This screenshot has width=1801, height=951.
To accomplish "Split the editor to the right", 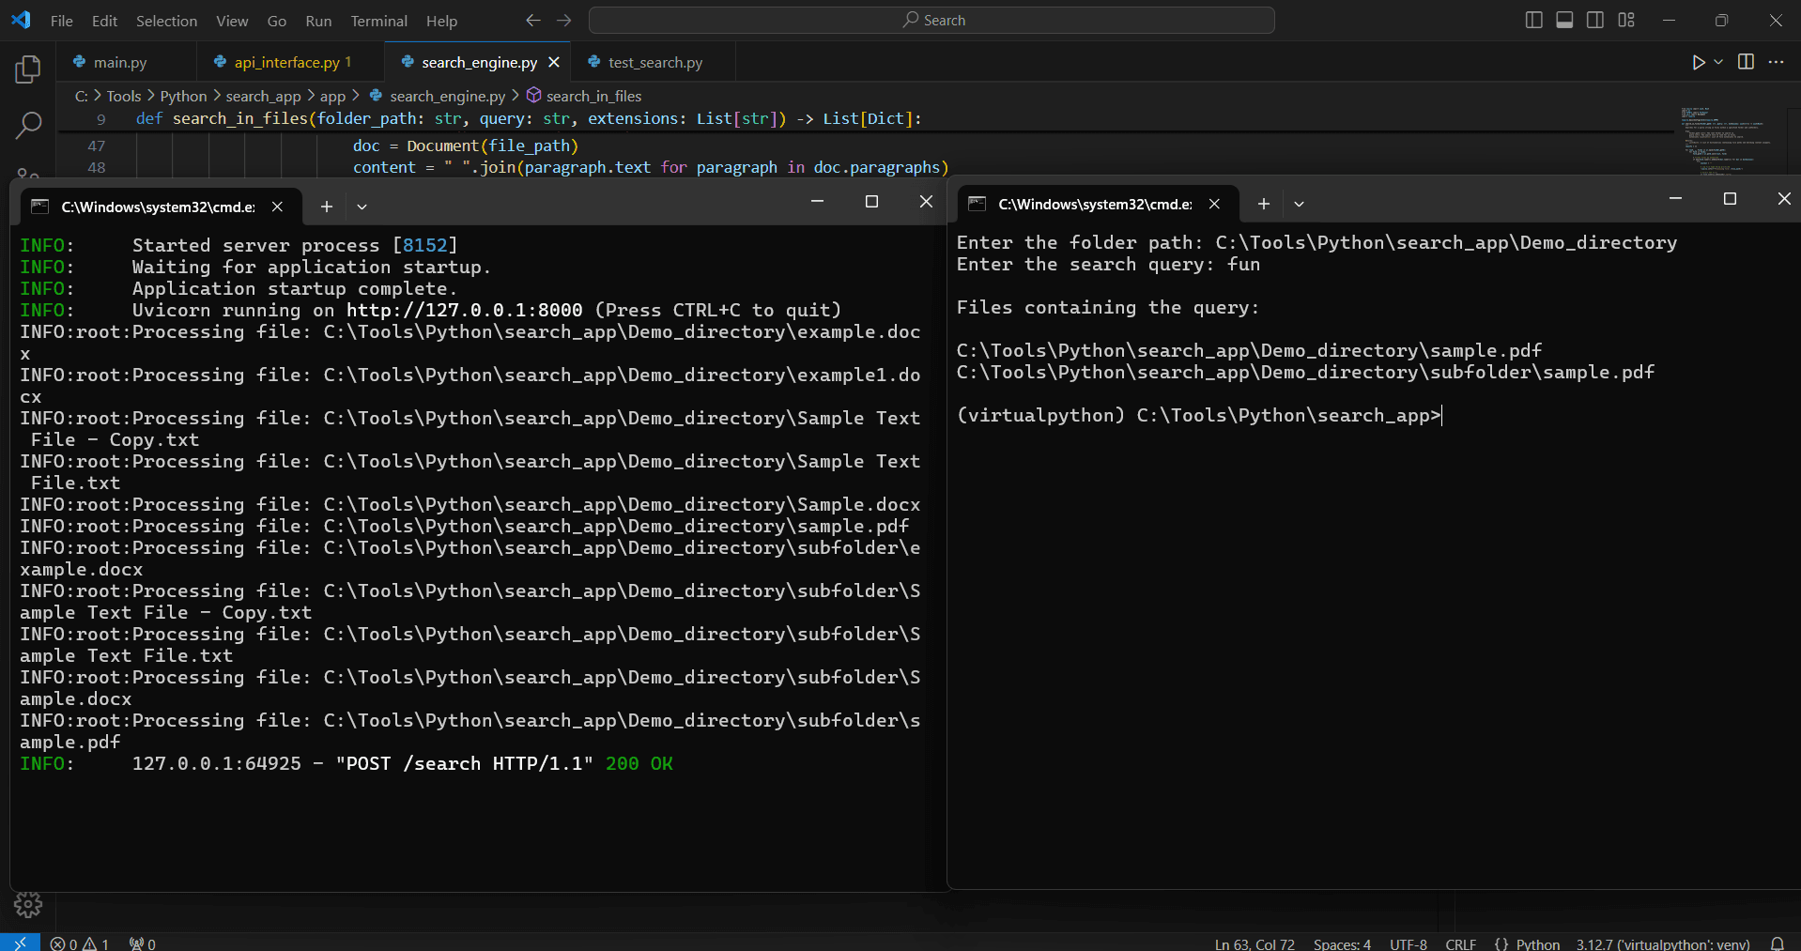I will [1746, 62].
